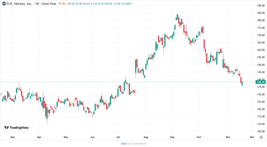
Task: Click the high value H139.63
Action: pyautogui.click(x=85, y=4)
